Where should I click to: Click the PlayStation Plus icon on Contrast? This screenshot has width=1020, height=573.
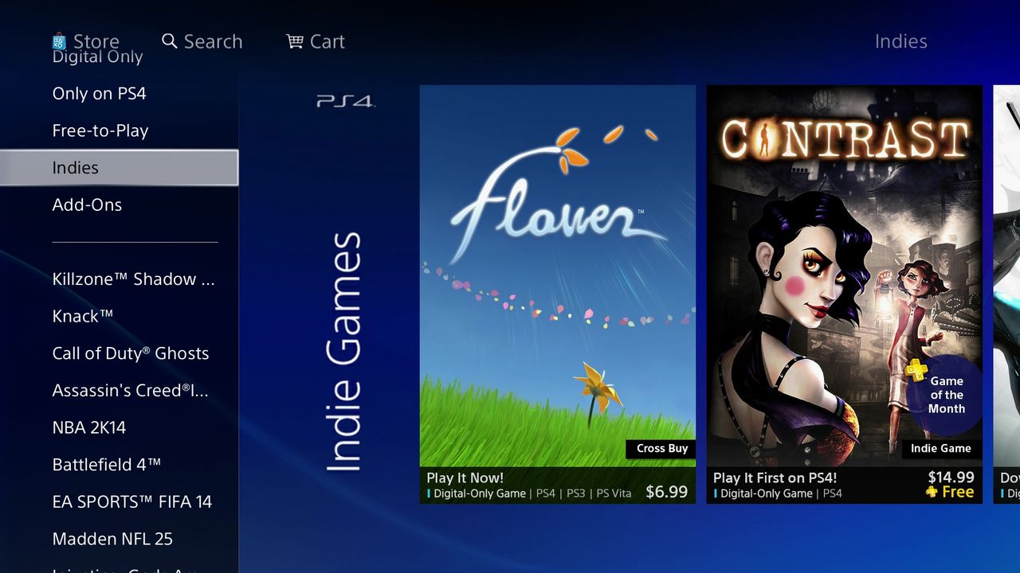[x=916, y=370]
